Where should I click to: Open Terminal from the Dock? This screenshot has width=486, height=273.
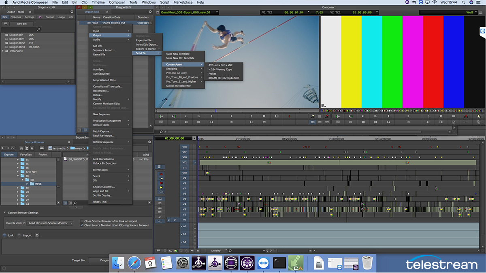(279, 263)
